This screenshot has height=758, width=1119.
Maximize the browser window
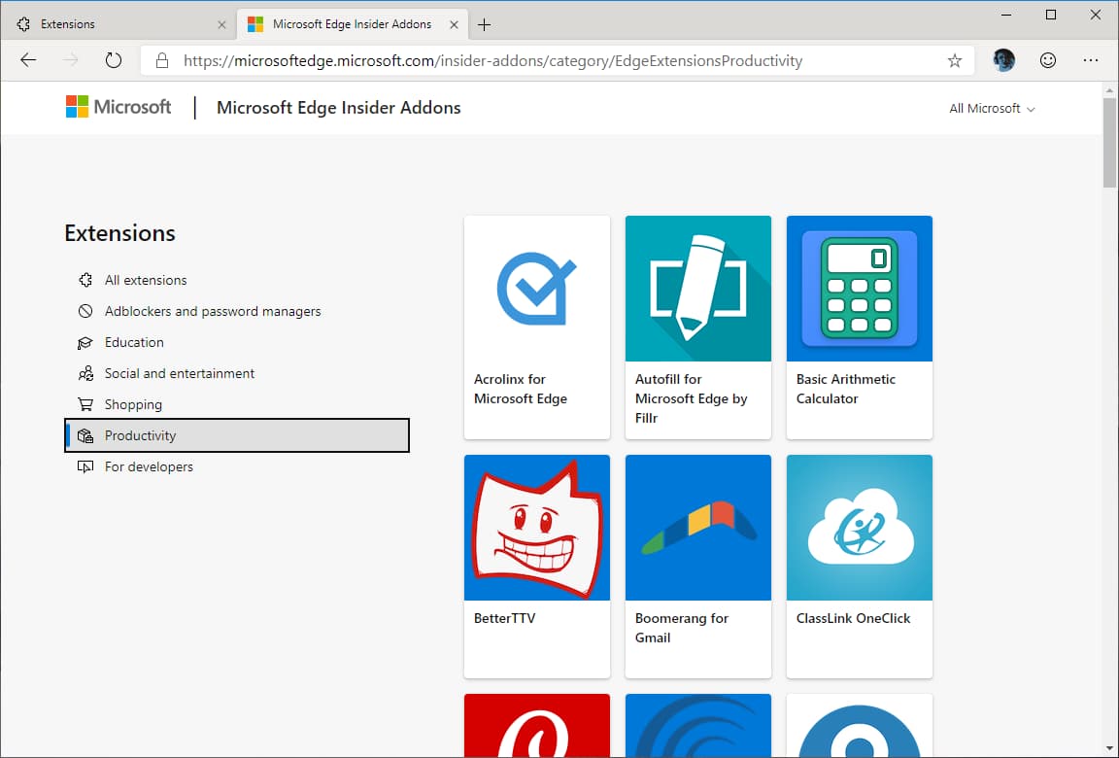[1050, 15]
